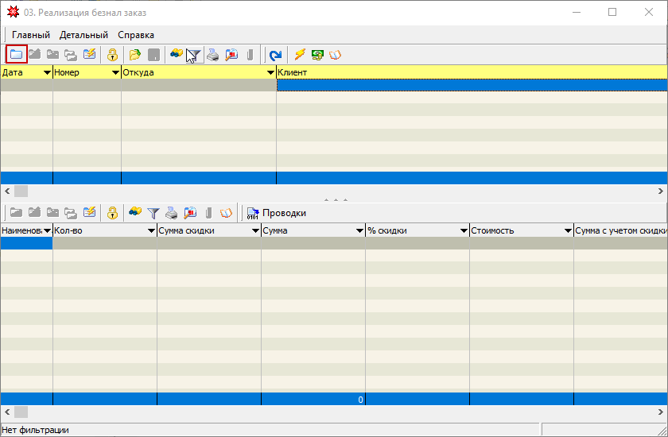Click the printer icon in the top toolbar
This screenshot has height=437, width=668.
tap(212, 55)
